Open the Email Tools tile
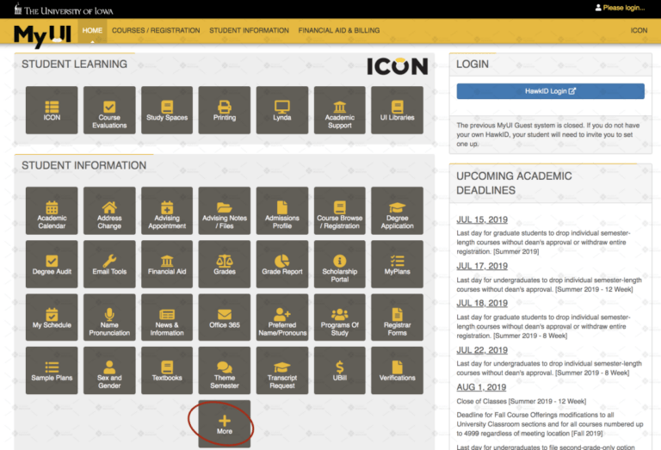Screen dimensions: 661x450 pyautogui.click(x=109, y=264)
